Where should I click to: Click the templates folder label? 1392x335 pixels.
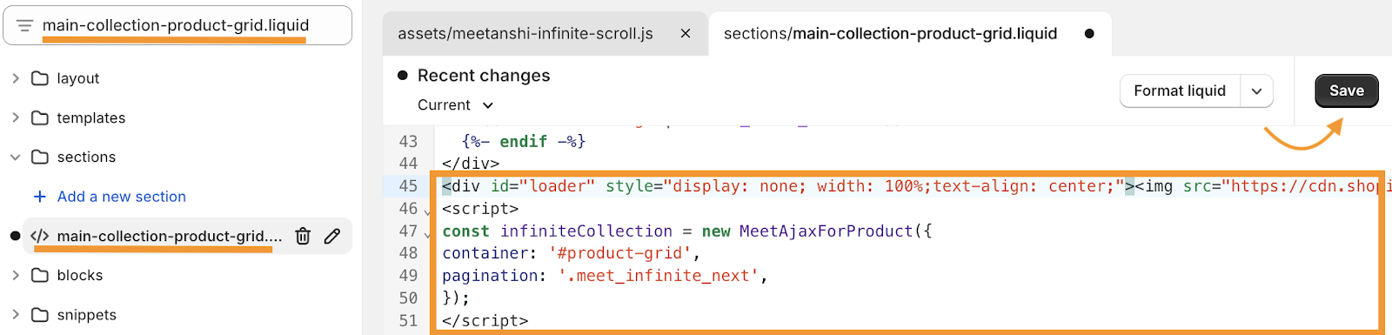[x=91, y=117]
